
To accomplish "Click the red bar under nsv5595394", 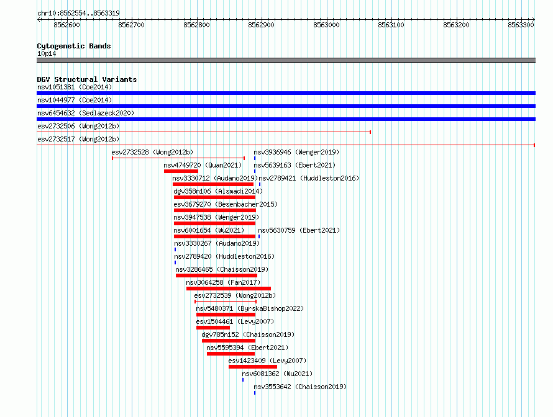I will coord(231,354).
